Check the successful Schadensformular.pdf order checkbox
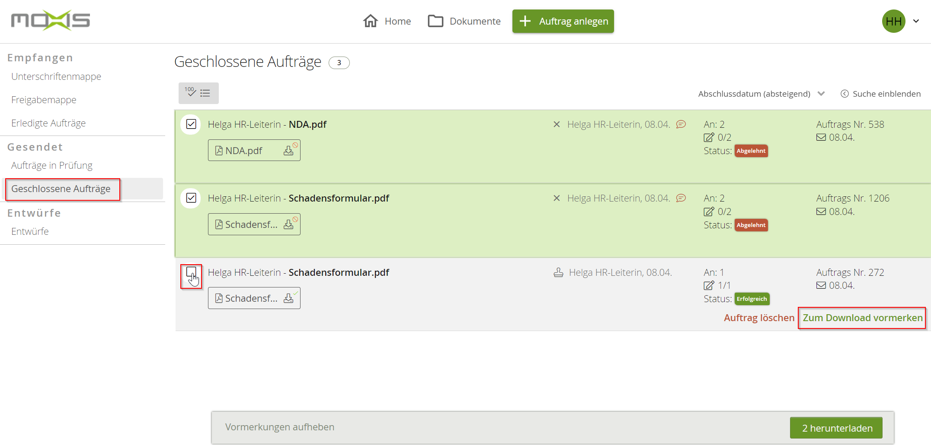Viewport: 931px width, 445px height. click(x=191, y=273)
